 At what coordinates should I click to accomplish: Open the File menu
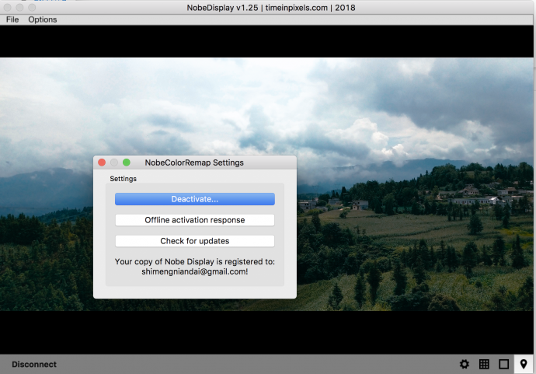click(x=12, y=19)
